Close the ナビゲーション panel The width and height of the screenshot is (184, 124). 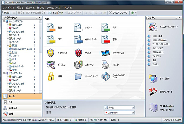click(39, 18)
